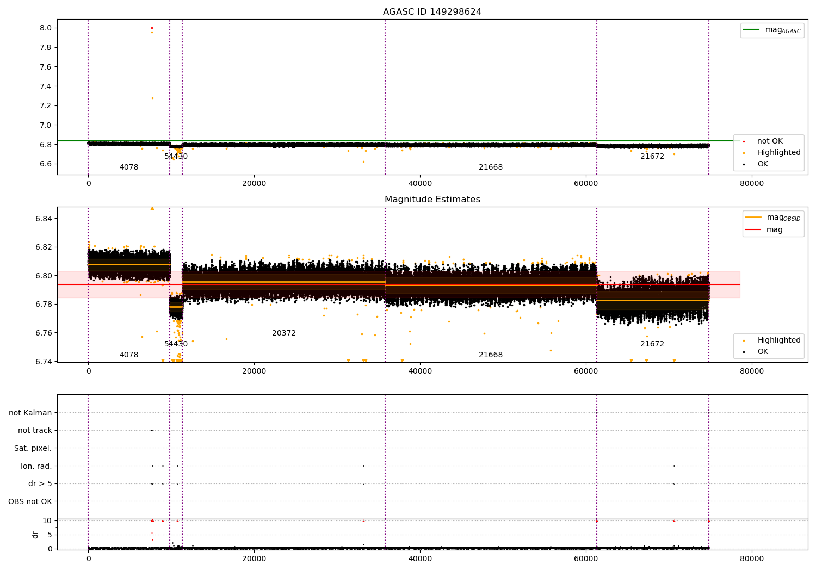Click obsid label 21672 in Magnitude Estimates panel
The image size is (816, 571).
(x=652, y=344)
